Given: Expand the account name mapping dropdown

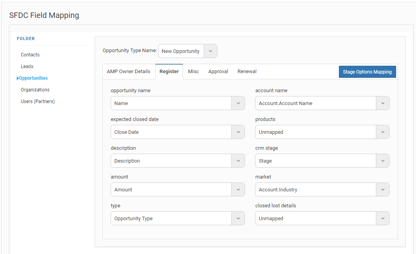Looking at the screenshot, I should 383,103.
